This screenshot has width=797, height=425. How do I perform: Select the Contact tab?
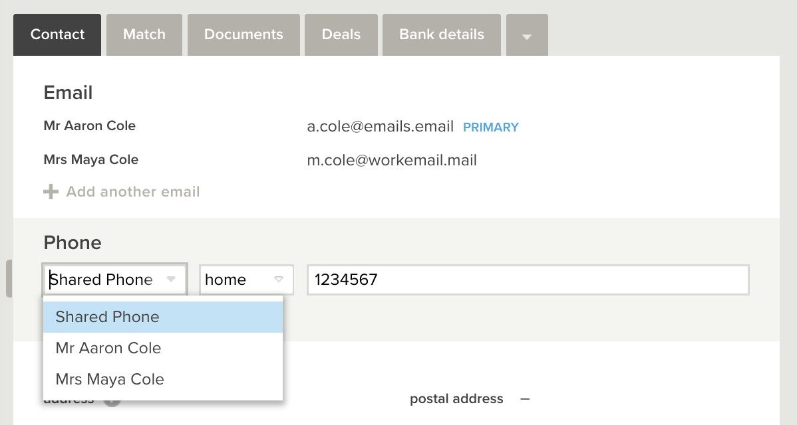coord(57,35)
